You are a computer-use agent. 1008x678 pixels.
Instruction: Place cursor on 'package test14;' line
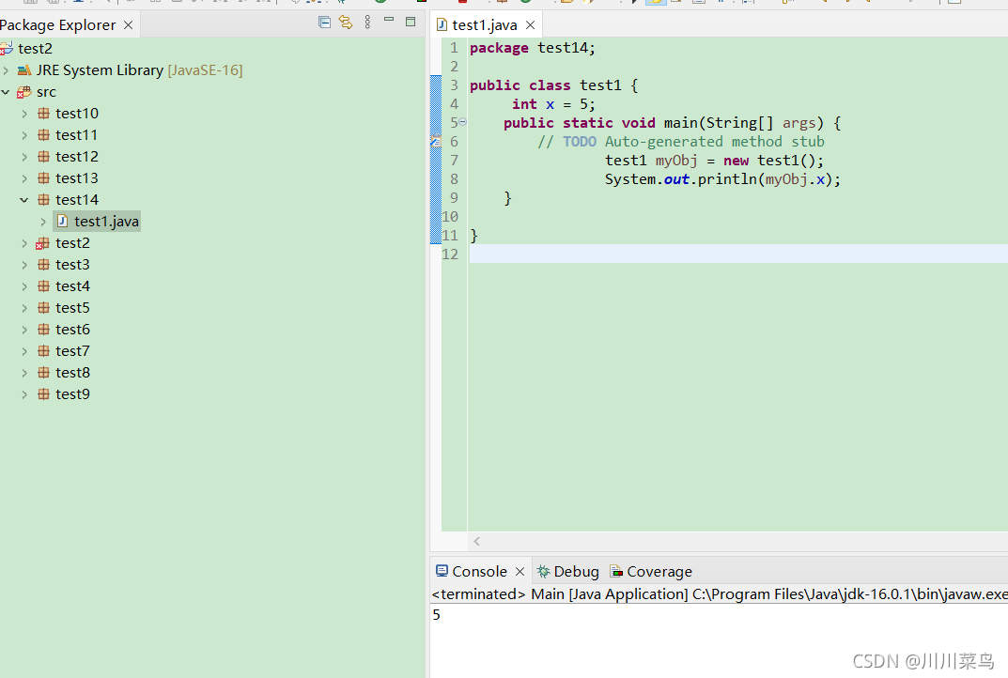pyautogui.click(x=533, y=48)
